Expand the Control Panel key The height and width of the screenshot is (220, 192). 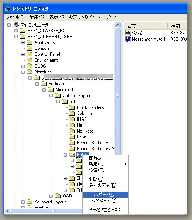[23, 54]
